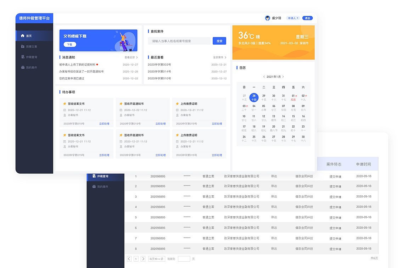Select 普通立案 cell in row 4
This screenshot has width=402, height=268.
coord(208,207)
